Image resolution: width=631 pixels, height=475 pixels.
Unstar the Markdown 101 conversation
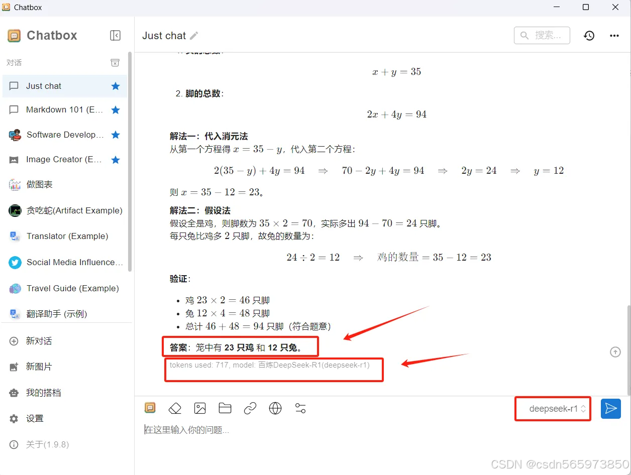(x=116, y=109)
